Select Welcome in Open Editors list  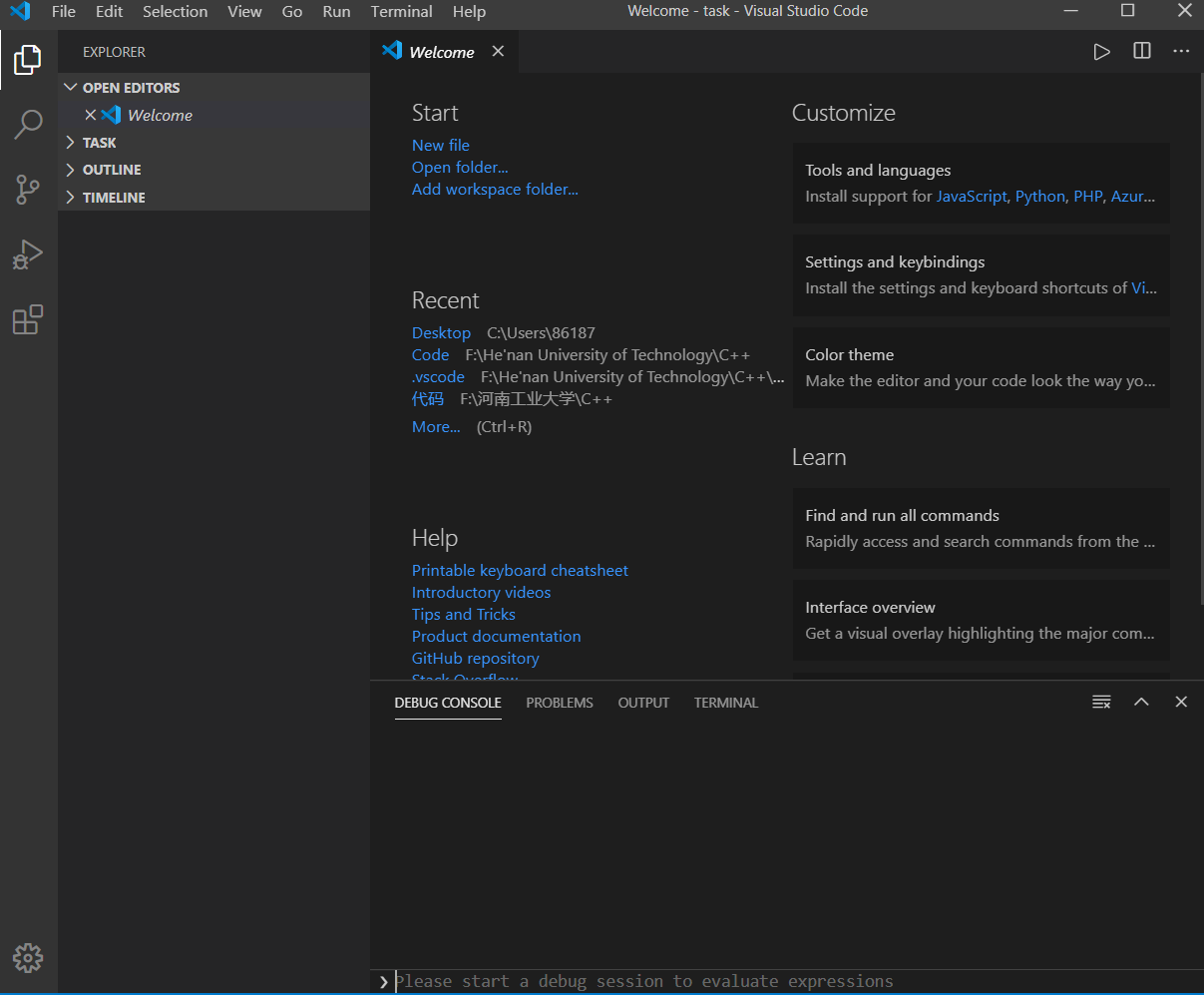click(x=213, y=115)
